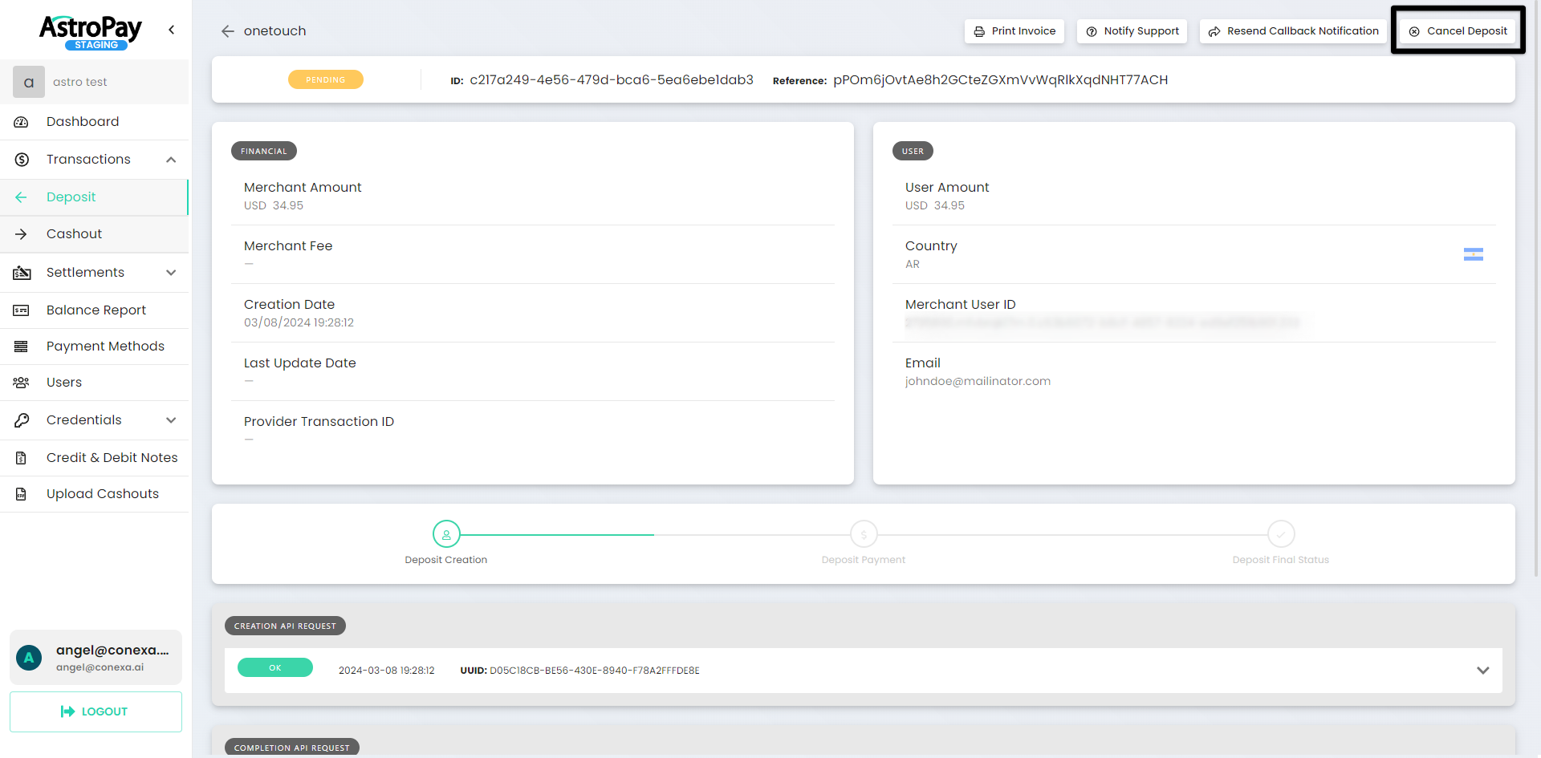Click the User Amount USD 34.95 value

coord(935,206)
